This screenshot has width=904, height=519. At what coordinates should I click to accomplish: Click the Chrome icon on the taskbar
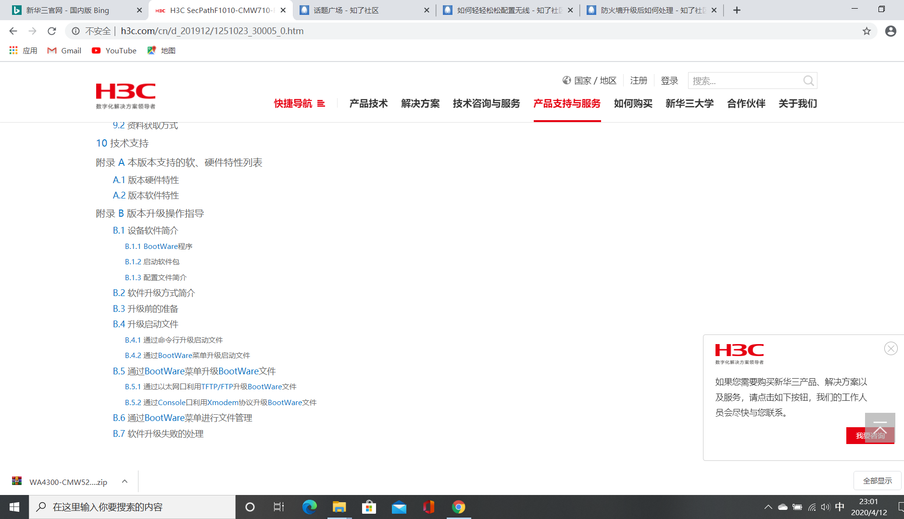click(x=458, y=507)
